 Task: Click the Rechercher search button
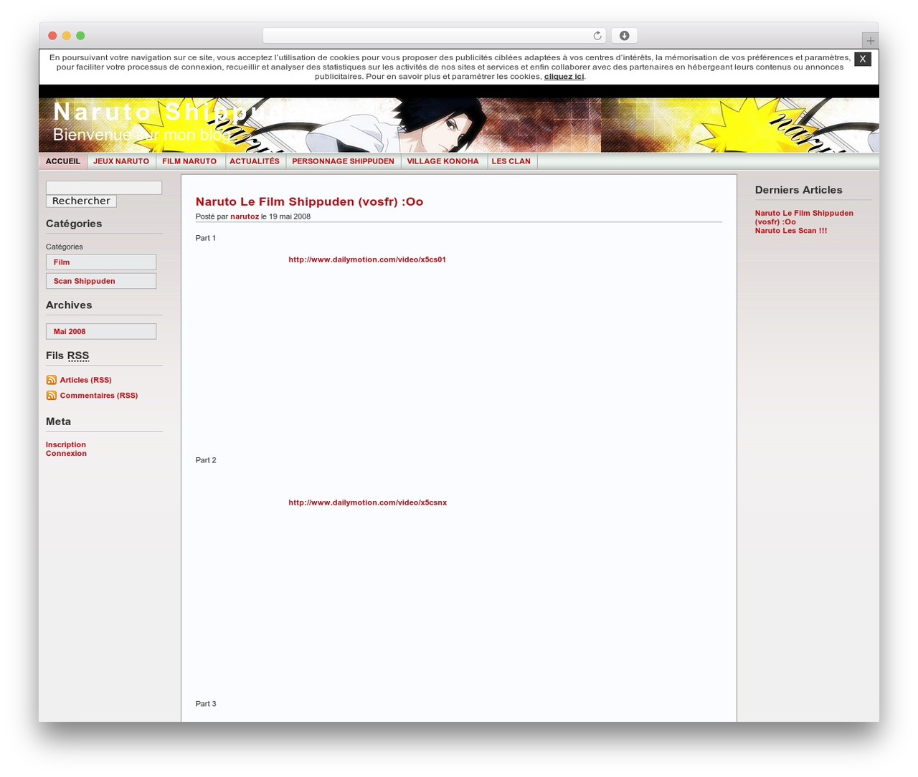point(81,201)
